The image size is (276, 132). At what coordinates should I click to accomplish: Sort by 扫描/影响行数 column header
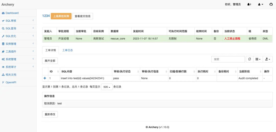coord(182,71)
